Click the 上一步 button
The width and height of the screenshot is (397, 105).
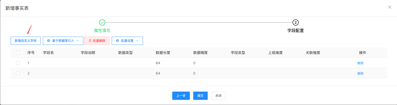[181, 96]
